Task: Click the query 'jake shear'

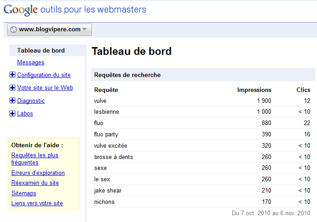Action: [108, 191]
